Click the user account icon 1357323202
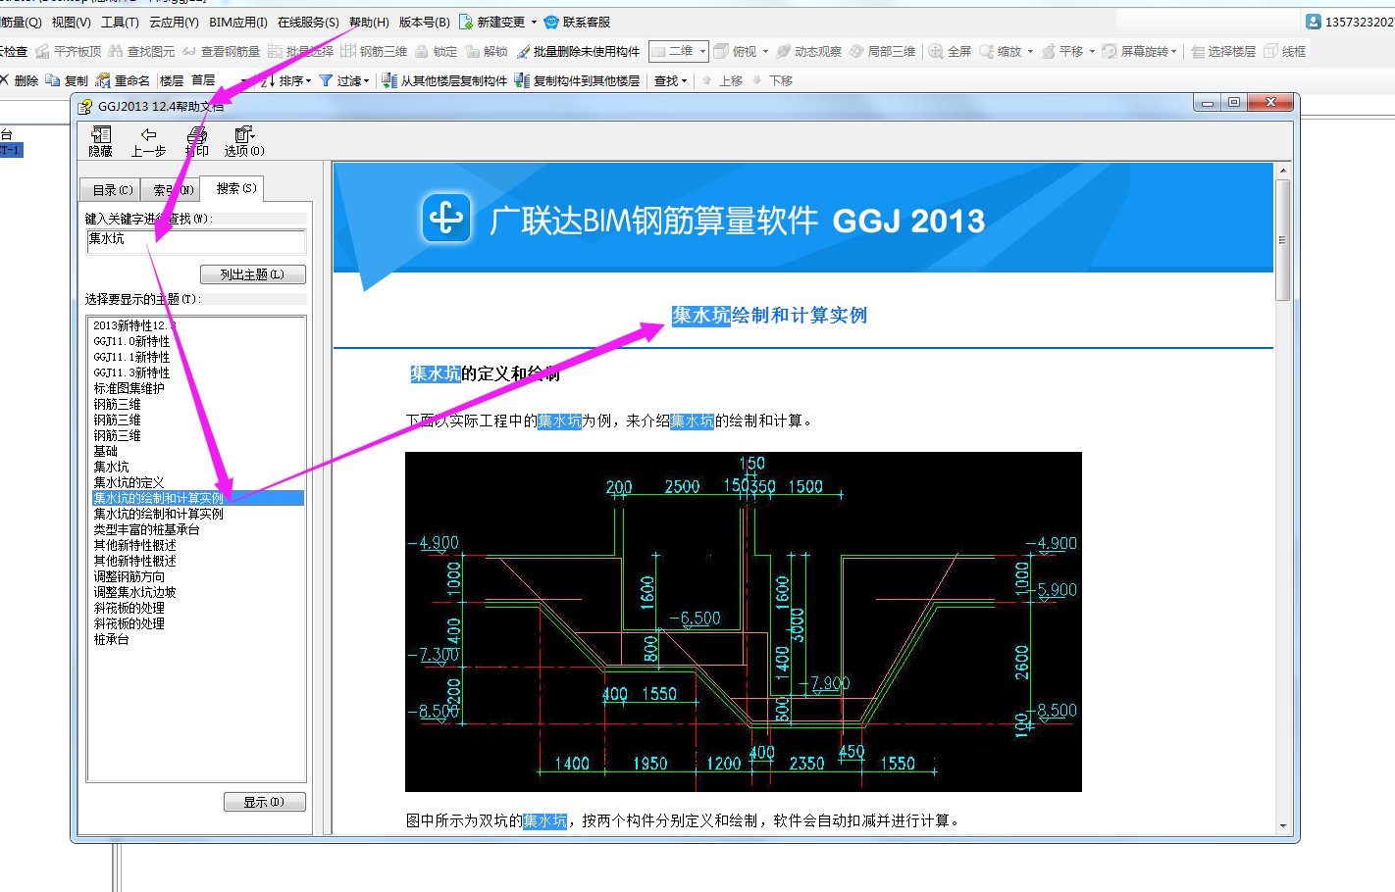Screen dimensions: 1395x892 point(1314,22)
